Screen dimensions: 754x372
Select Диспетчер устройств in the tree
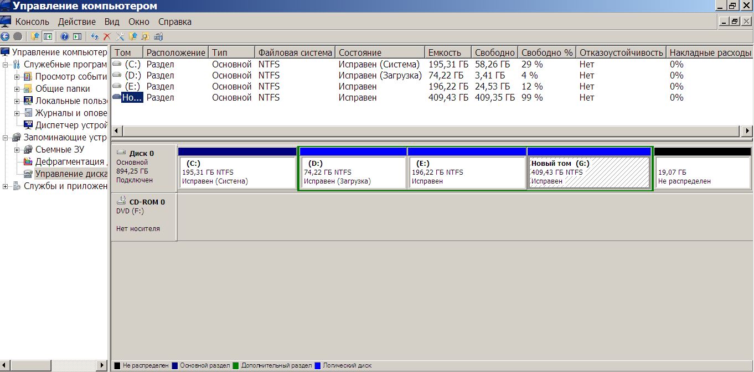click(70, 125)
